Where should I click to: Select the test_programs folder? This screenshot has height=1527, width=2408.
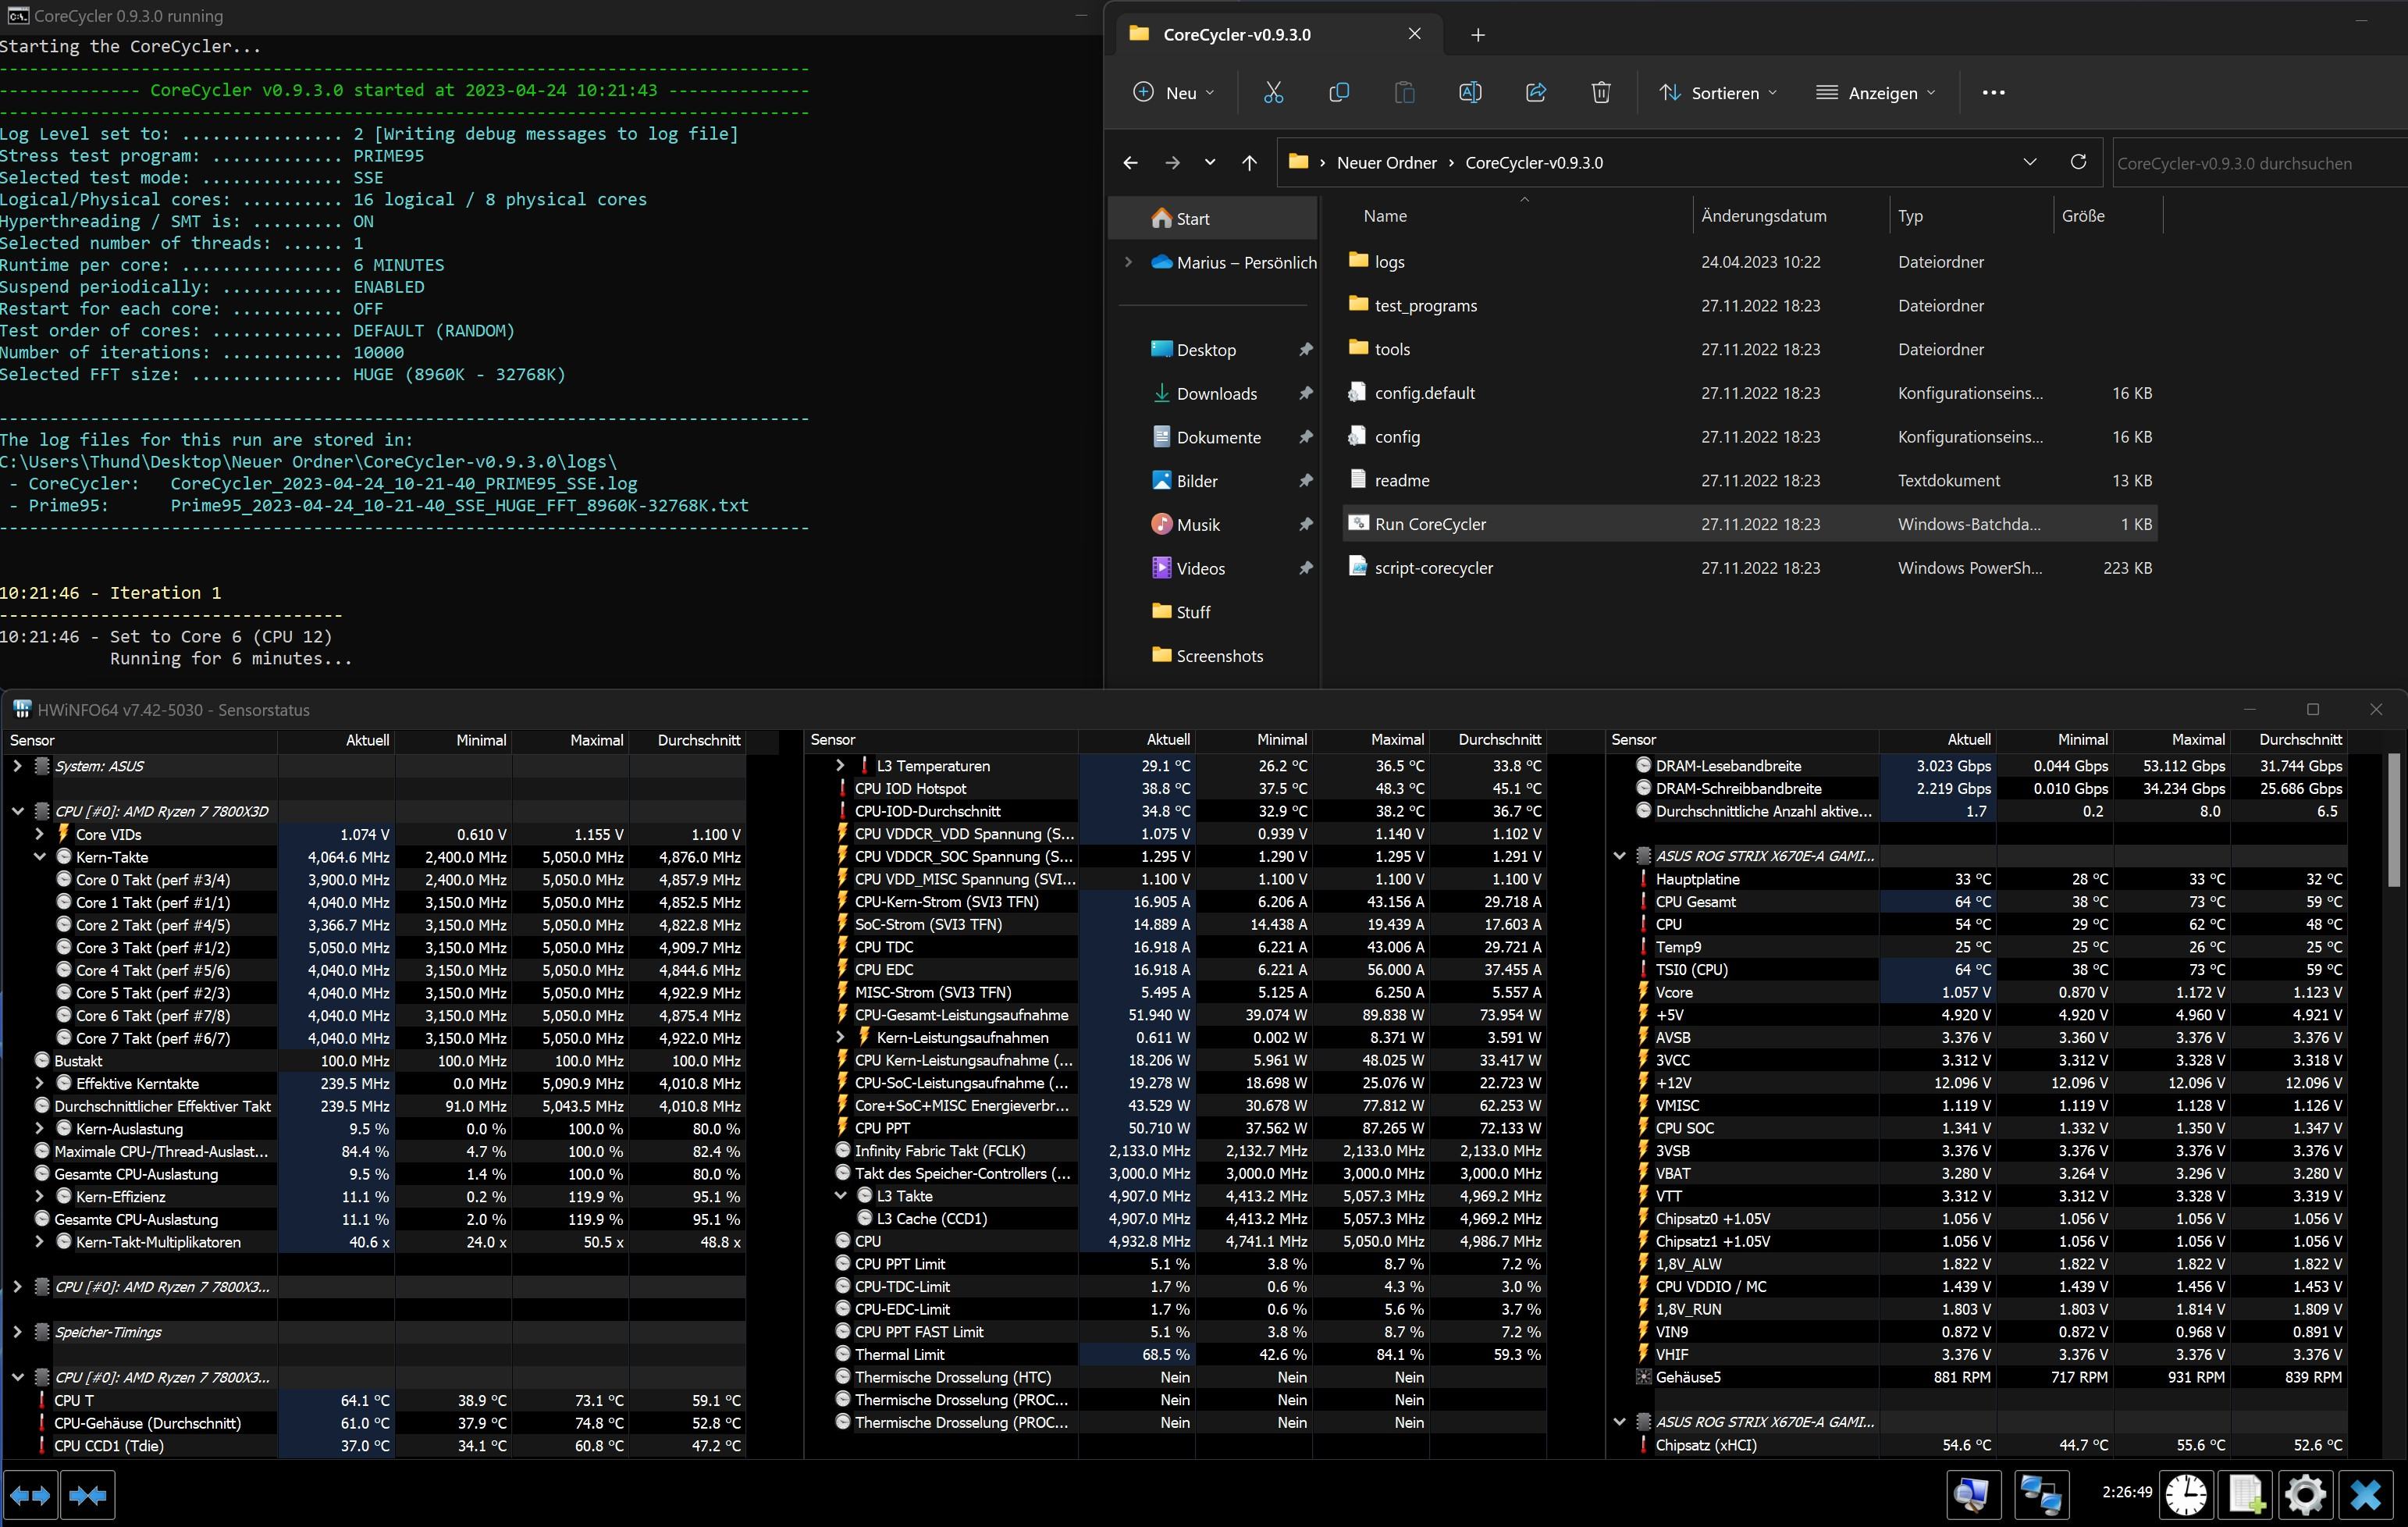[x=1749, y=306]
